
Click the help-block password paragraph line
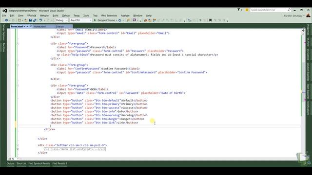pos(137,54)
